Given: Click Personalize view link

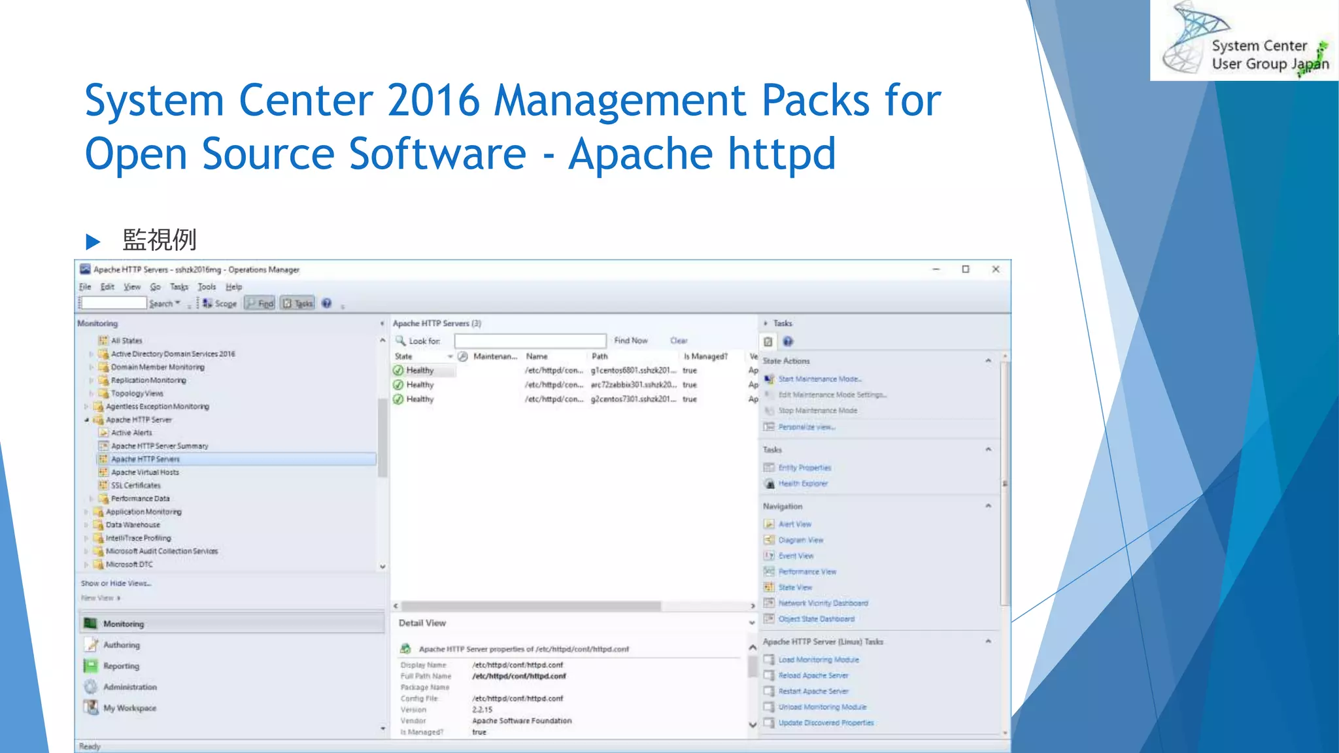Looking at the screenshot, I should (807, 427).
